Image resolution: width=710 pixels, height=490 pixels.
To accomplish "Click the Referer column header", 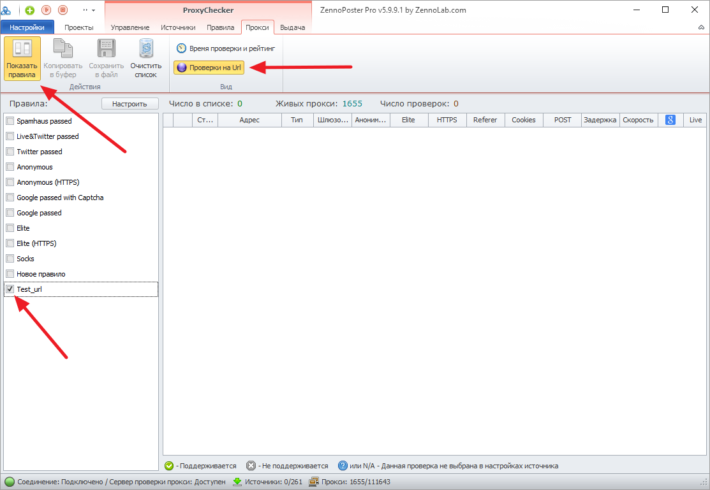I will [485, 120].
